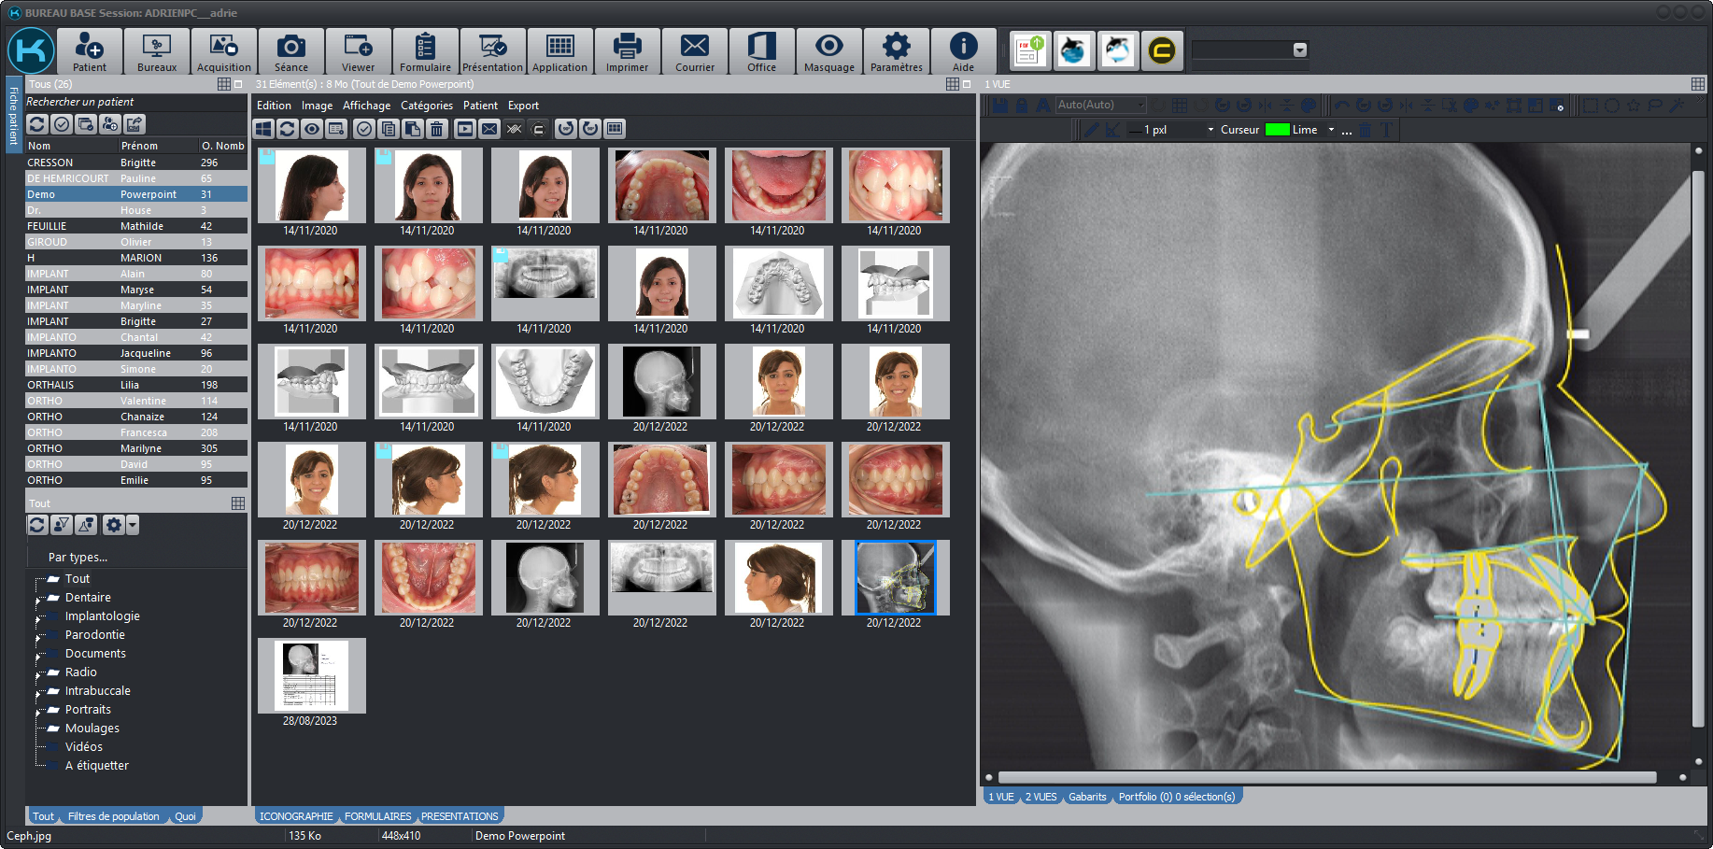
Task: Click the green Lime color swatch
Action: click(x=1277, y=130)
